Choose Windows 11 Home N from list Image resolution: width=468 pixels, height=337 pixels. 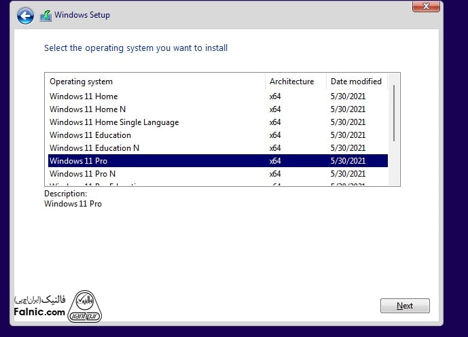pyautogui.click(x=88, y=109)
